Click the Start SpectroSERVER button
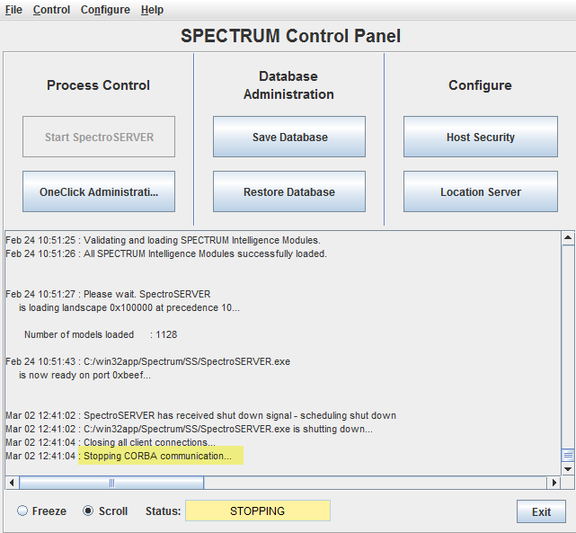Image resolution: width=576 pixels, height=533 pixels. [99, 137]
